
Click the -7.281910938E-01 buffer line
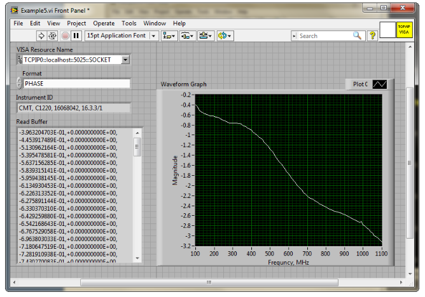[x=68, y=254]
